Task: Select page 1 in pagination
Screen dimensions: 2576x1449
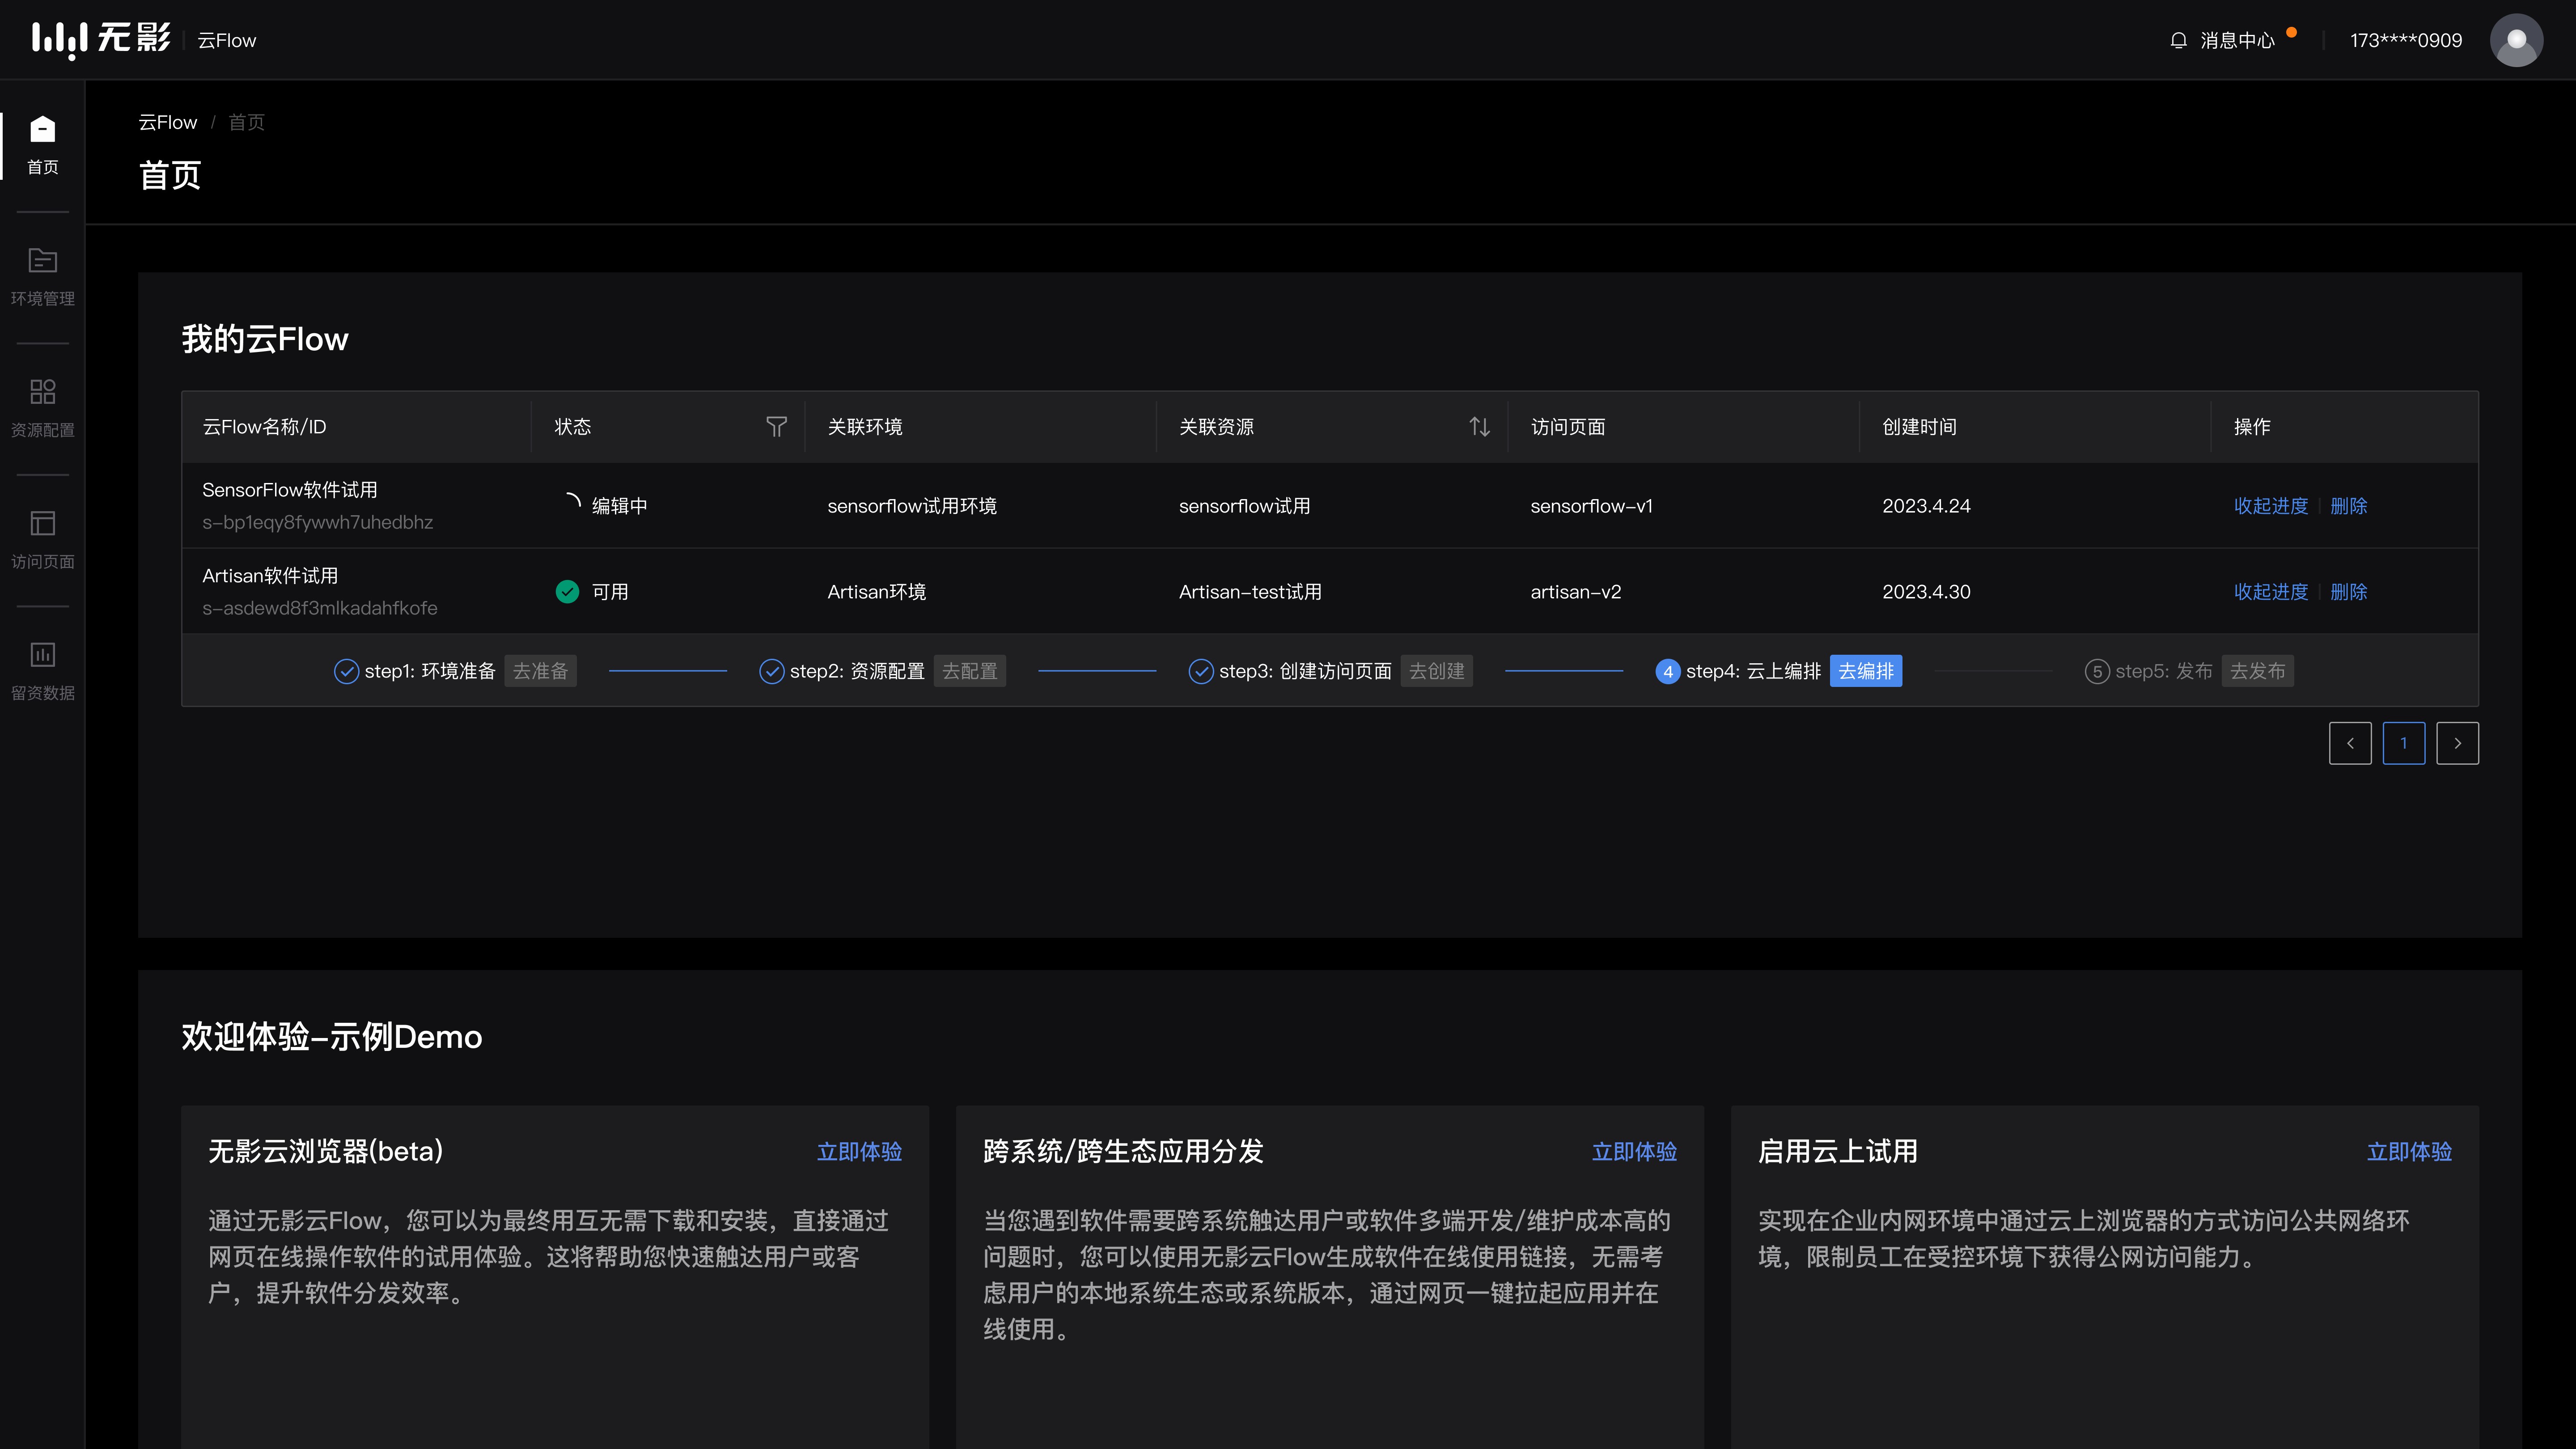Action: [x=2404, y=743]
